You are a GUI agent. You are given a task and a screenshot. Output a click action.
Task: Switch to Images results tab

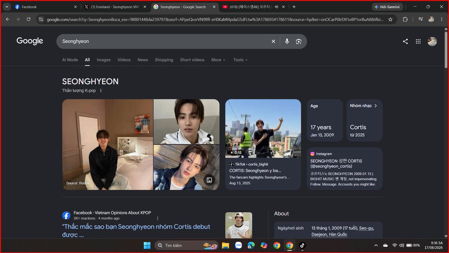point(104,60)
